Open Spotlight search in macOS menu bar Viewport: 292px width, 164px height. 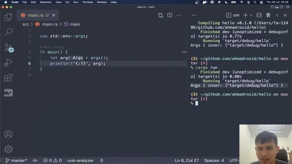click(x=255, y=2)
